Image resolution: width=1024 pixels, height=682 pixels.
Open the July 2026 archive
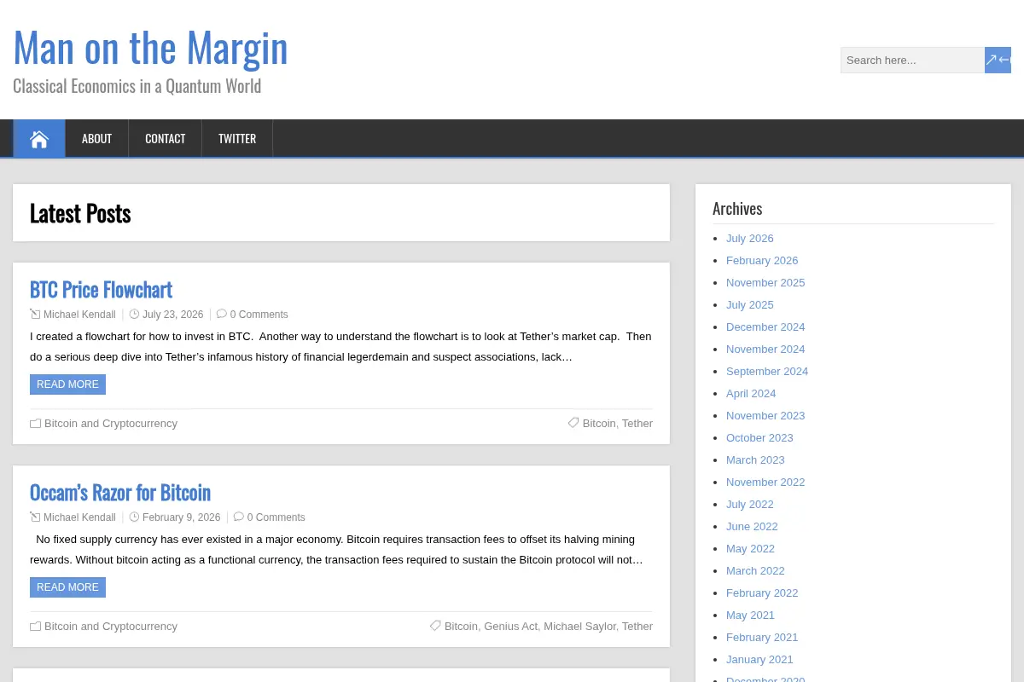pos(749,239)
